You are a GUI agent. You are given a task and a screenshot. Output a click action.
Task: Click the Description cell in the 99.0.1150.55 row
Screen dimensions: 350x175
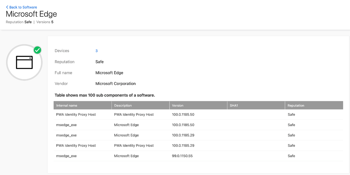[126, 156]
